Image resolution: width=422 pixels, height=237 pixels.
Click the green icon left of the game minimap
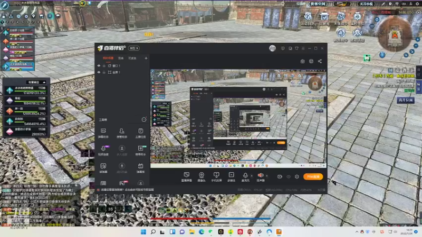tap(367, 58)
